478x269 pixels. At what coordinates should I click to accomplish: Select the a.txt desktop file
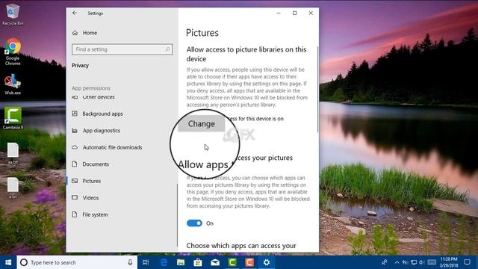pyautogui.click(x=13, y=188)
